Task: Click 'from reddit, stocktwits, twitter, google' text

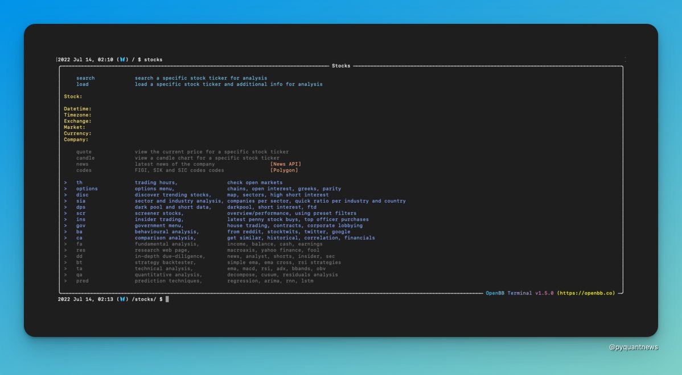Action: pyautogui.click(x=289, y=232)
